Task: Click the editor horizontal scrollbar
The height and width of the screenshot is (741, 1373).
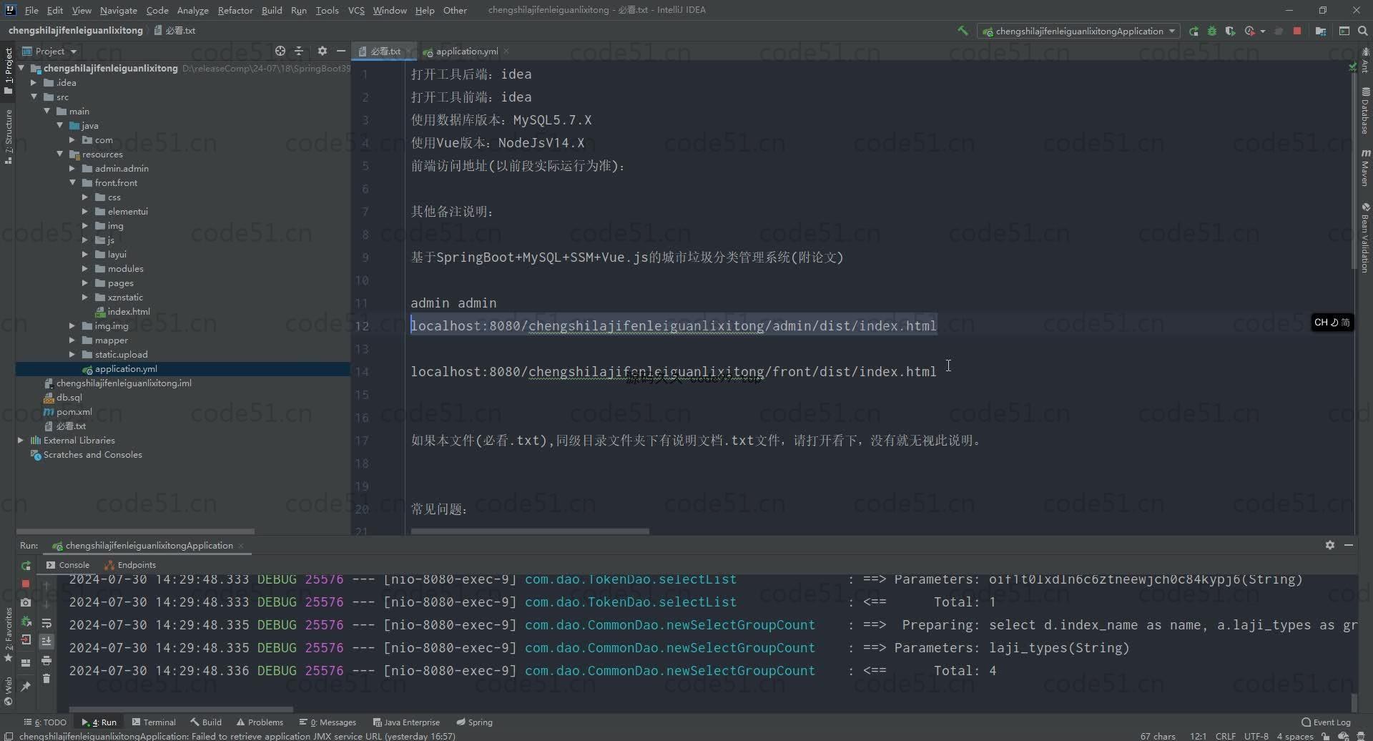Action: pyautogui.click(x=530, y=531)
